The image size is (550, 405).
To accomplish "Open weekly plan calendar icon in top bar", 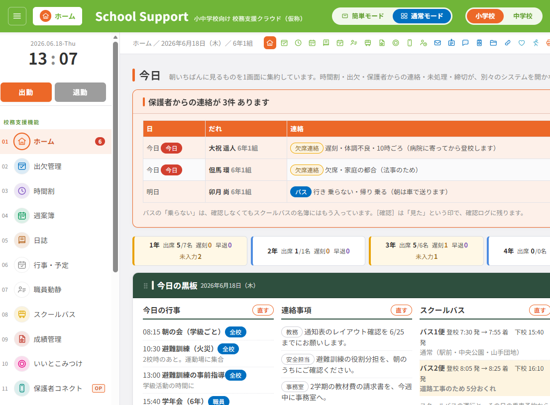I will click(x=312, y=43).
